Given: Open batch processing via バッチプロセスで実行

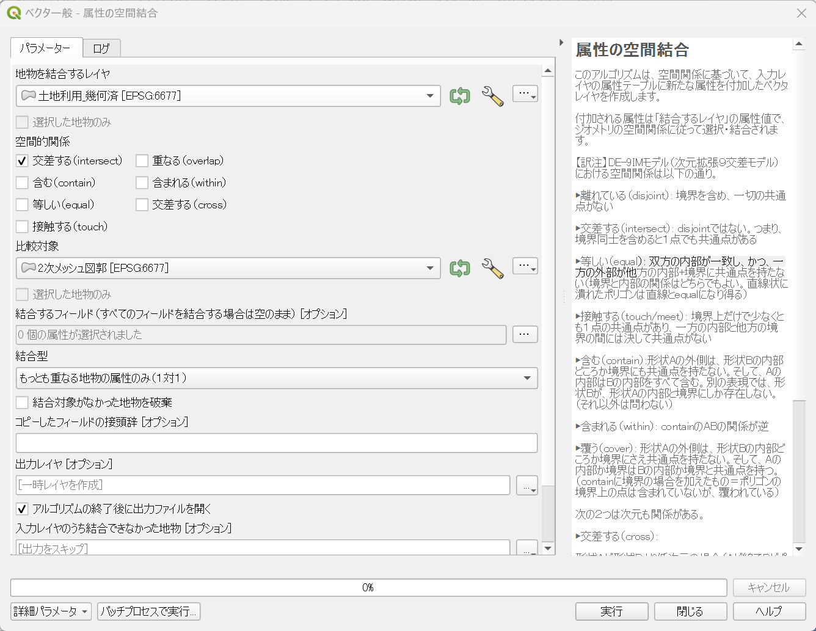Looking at the screenshot, I should tap(148, 611).
